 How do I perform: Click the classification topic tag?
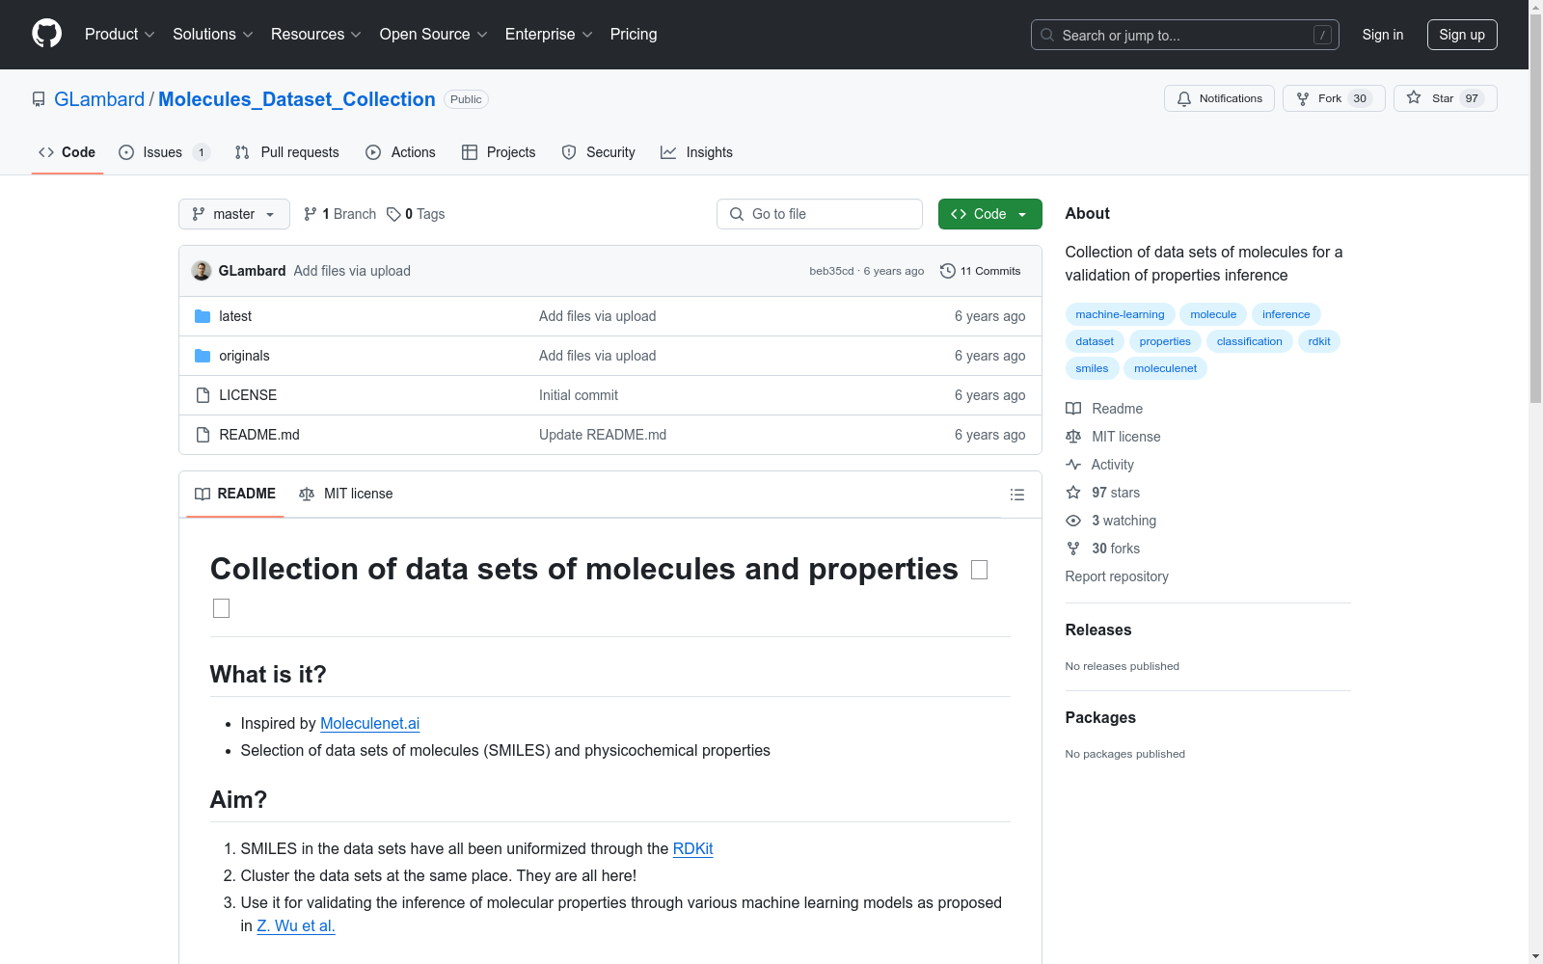pyautogui.click(x=1249, y=341)
